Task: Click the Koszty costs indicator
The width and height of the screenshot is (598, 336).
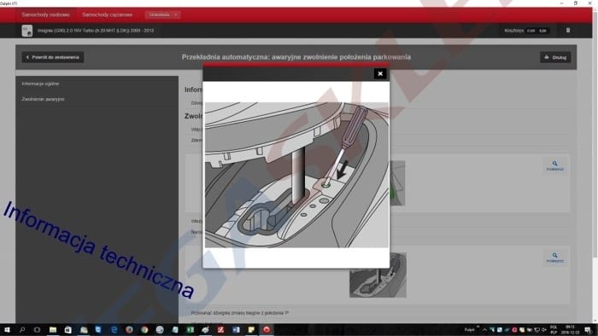Action: pyautogui.click(x=527, y=31)
